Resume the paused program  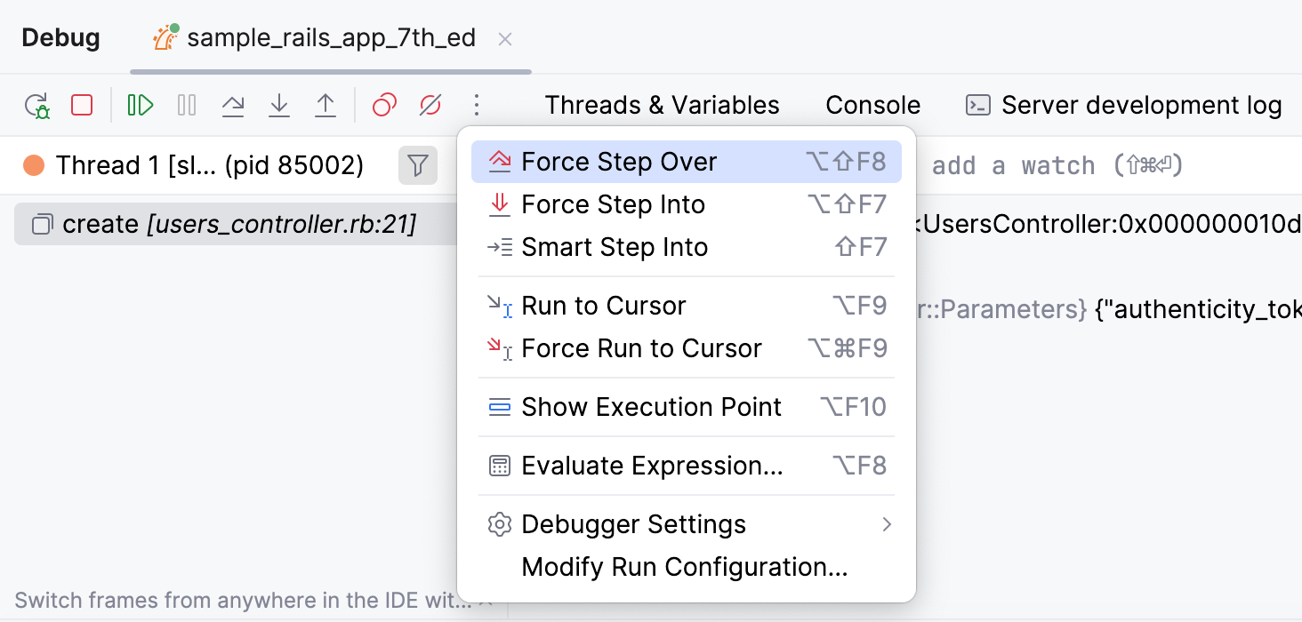[x=140, y=105]
